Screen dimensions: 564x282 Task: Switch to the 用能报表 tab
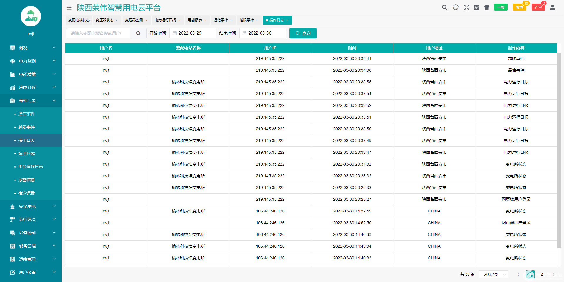195,20
